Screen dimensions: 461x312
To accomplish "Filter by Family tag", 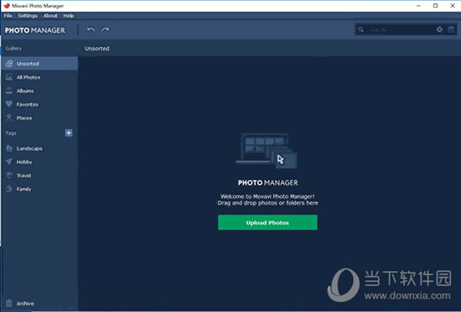I will 39,189.
